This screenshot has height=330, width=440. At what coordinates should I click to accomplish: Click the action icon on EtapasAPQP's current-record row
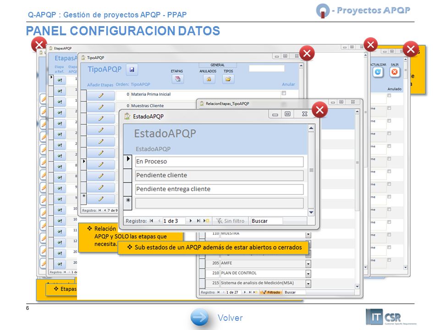(60, 80)
